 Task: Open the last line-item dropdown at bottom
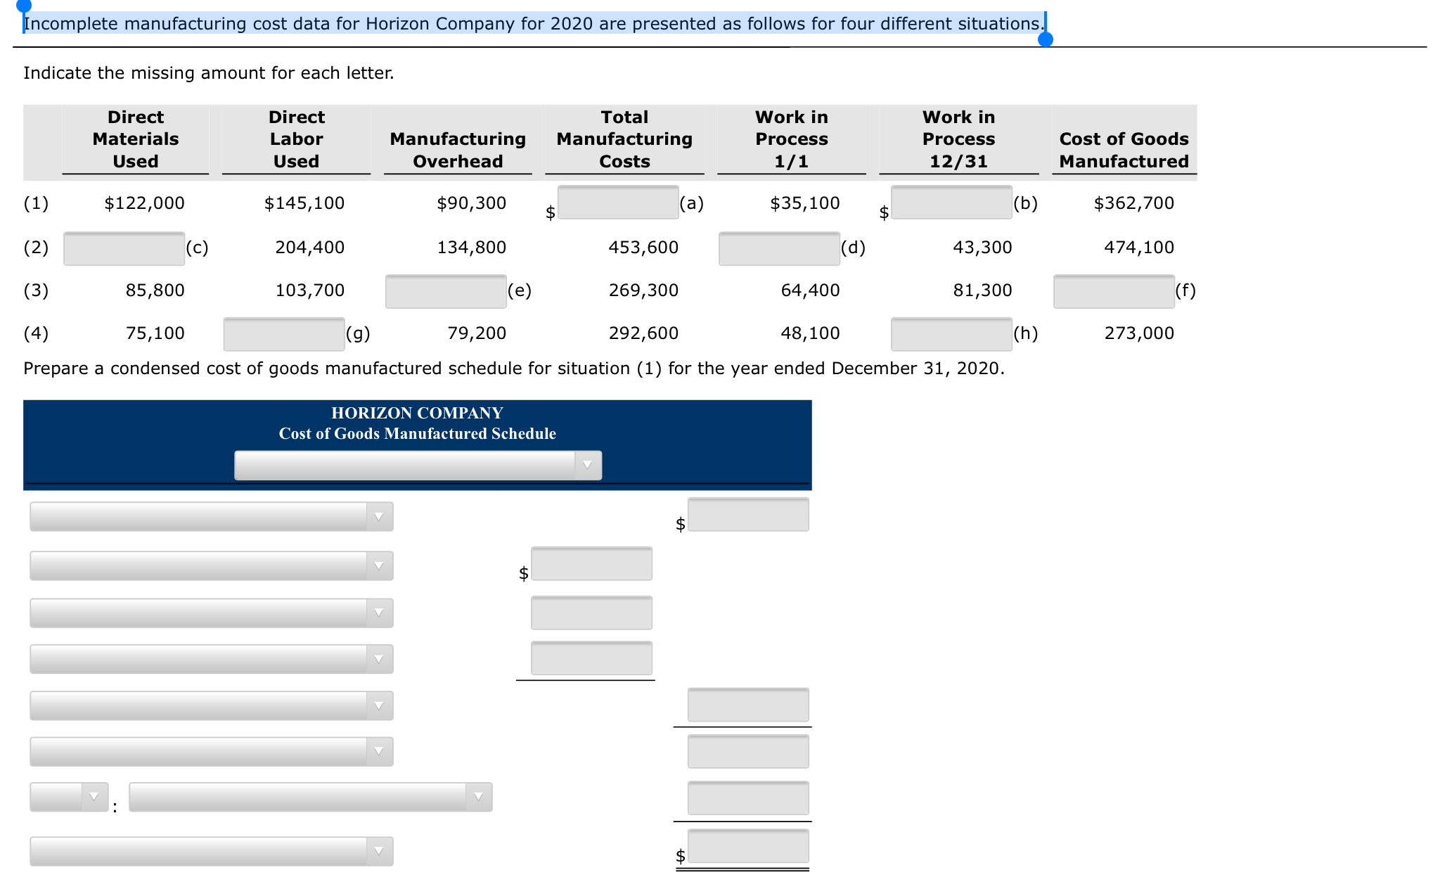point(211,851)
